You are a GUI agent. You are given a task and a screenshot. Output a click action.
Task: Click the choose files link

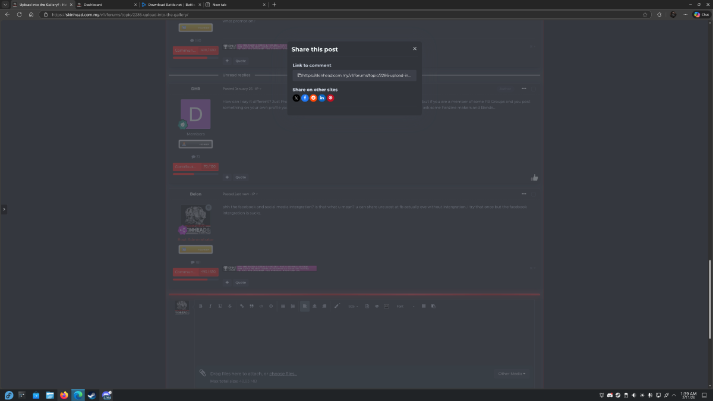pyautogui.click(x=283, y=374)
